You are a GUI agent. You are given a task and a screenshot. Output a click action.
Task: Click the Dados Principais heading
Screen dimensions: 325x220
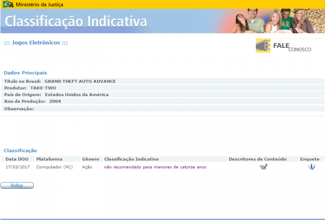point(25,73)
